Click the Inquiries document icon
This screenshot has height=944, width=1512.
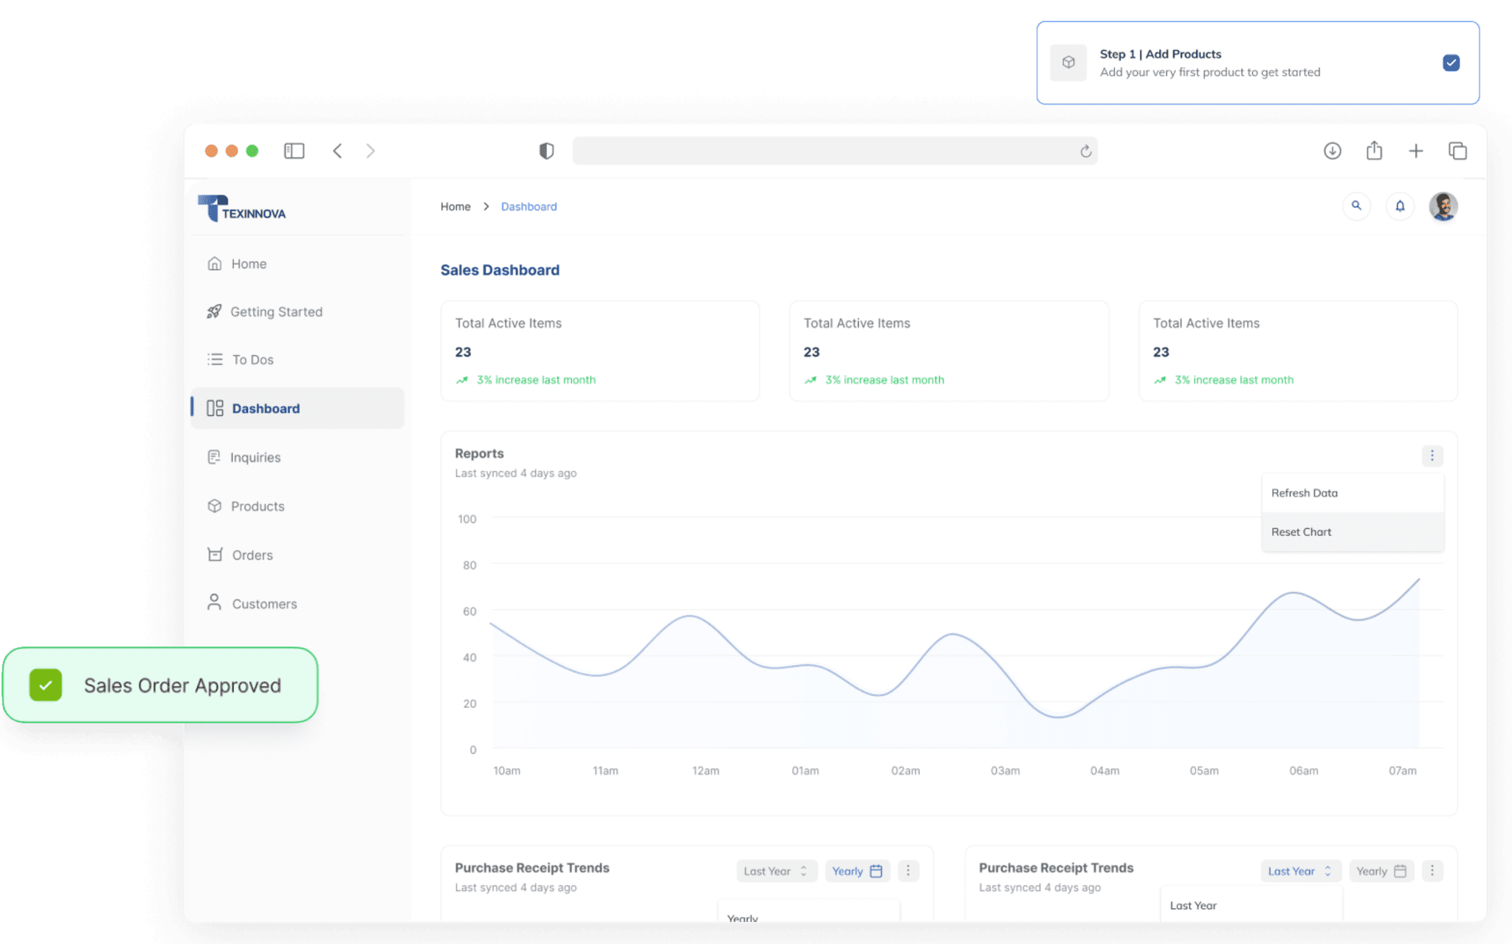click(214, 457)
